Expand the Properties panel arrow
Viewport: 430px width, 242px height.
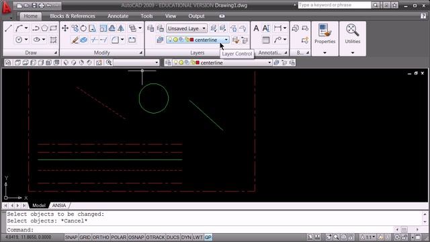click(325, 52)
